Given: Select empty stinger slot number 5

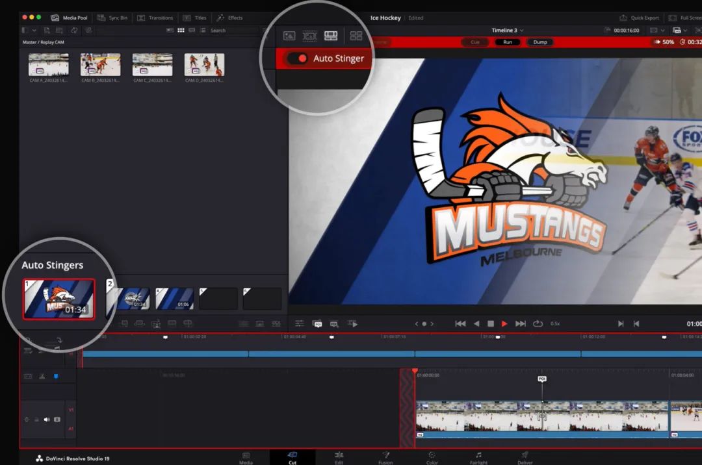Looking at the screenshot, I should (218, 299).
